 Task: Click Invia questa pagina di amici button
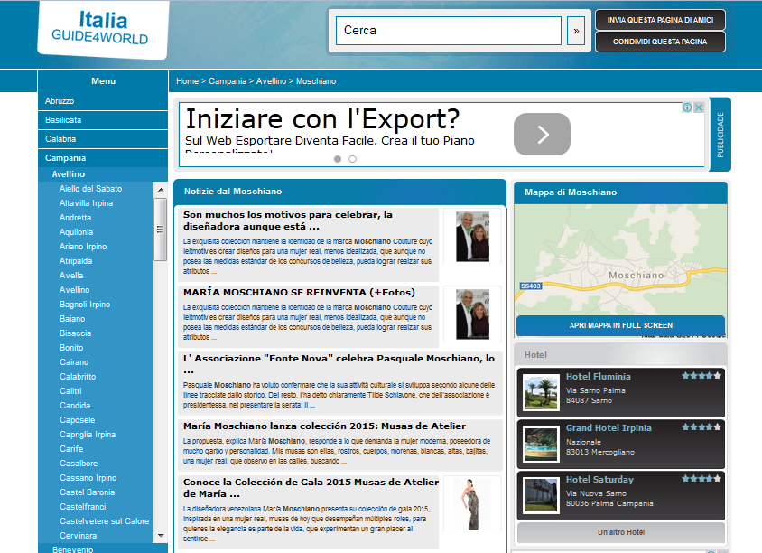tap(660, 20)
